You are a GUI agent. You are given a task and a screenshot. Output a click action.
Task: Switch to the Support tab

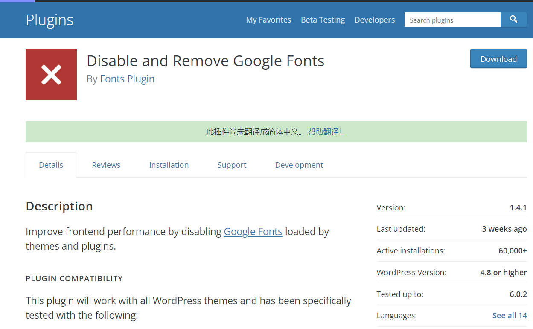click(232, 165)
